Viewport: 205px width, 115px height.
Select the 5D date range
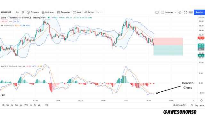point(8,105)
